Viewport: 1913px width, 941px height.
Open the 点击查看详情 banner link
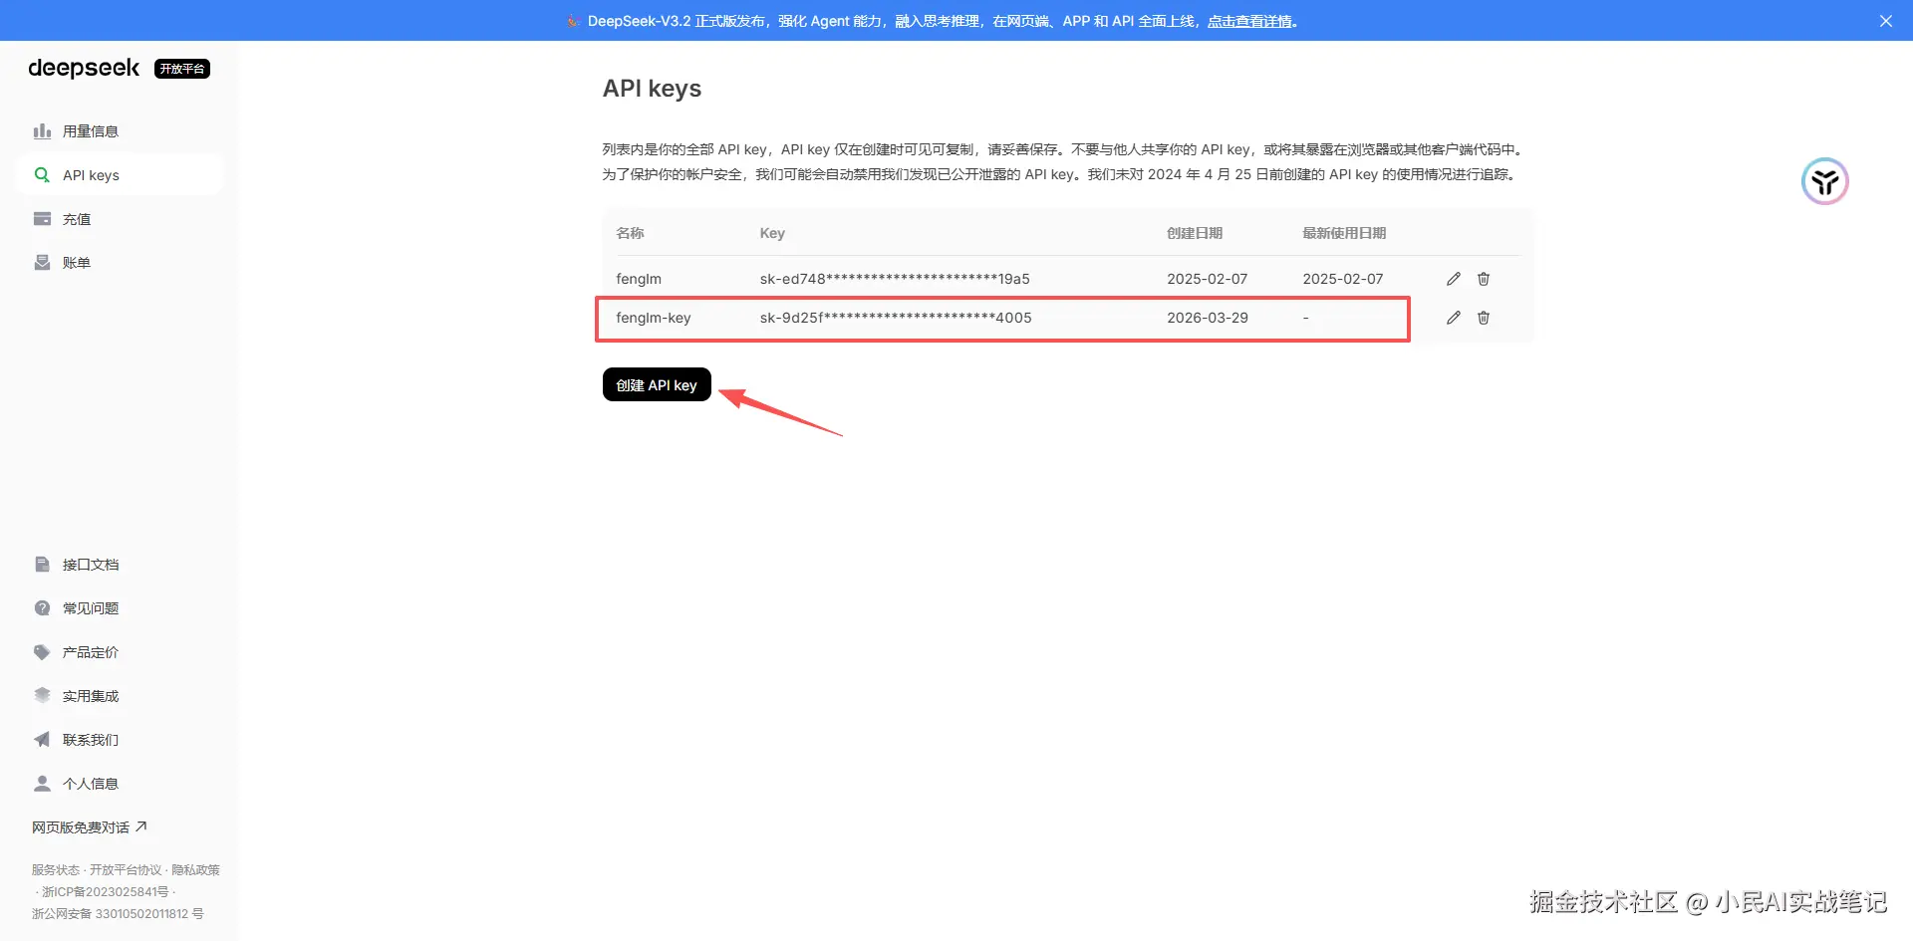(1249, 21)
